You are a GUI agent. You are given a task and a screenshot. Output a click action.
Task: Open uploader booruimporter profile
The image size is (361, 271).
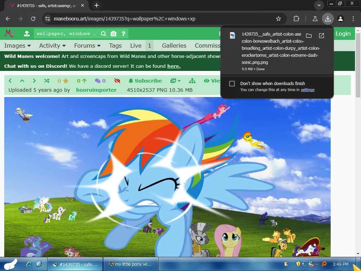coord(96,90)
